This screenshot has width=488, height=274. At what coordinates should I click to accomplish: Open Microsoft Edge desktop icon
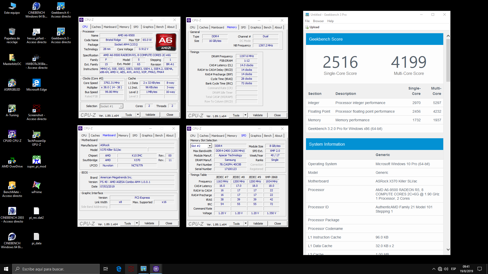pos(36,85)
